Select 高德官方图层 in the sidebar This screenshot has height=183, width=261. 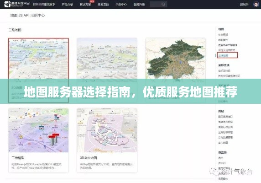225,122
